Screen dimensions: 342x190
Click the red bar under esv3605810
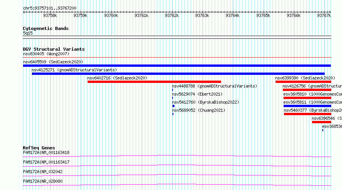[307, 98]
